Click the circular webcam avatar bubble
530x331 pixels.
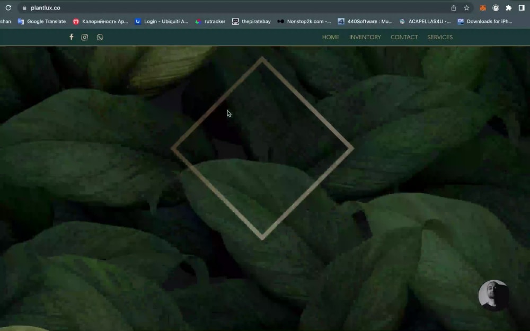coord(494,295)
